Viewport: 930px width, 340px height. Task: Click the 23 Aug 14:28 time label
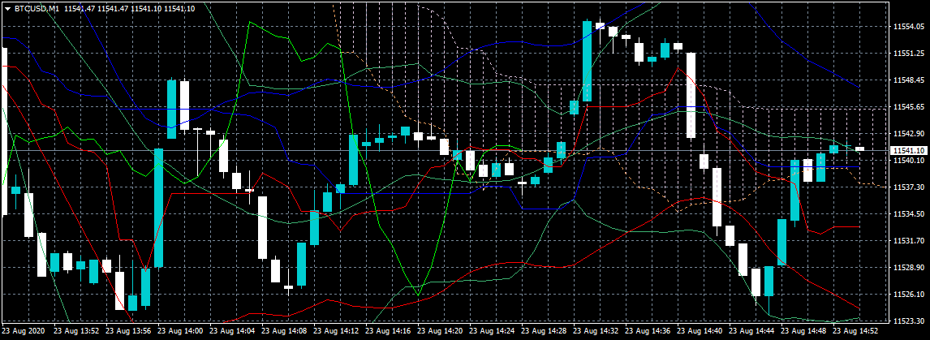(x=543, y=330)
